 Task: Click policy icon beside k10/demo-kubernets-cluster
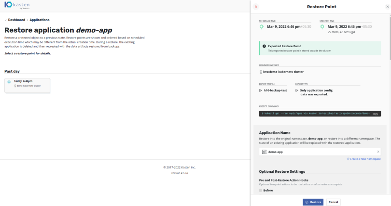[261, 72]
